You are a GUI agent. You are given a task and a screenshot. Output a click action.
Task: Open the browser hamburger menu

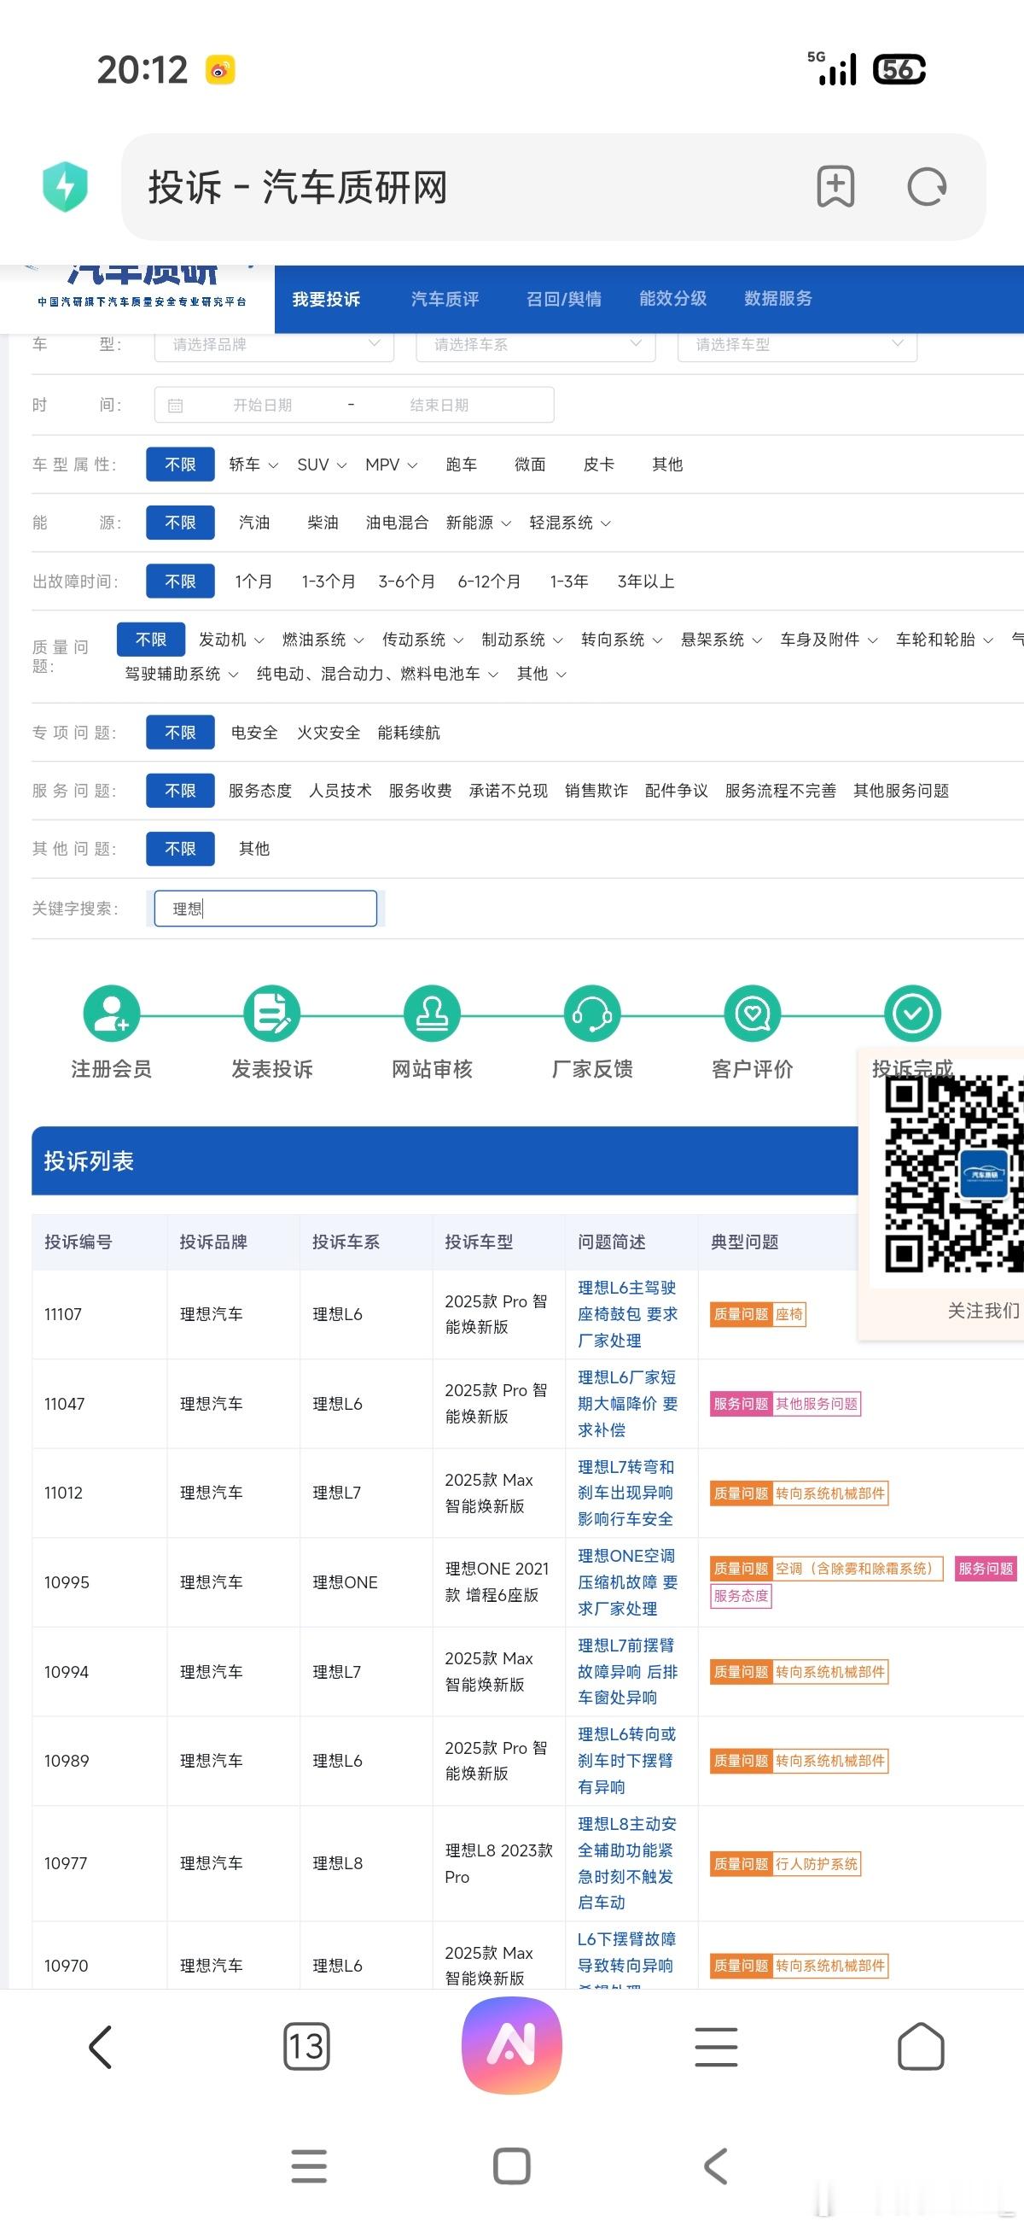click(x=716, y=2046)
